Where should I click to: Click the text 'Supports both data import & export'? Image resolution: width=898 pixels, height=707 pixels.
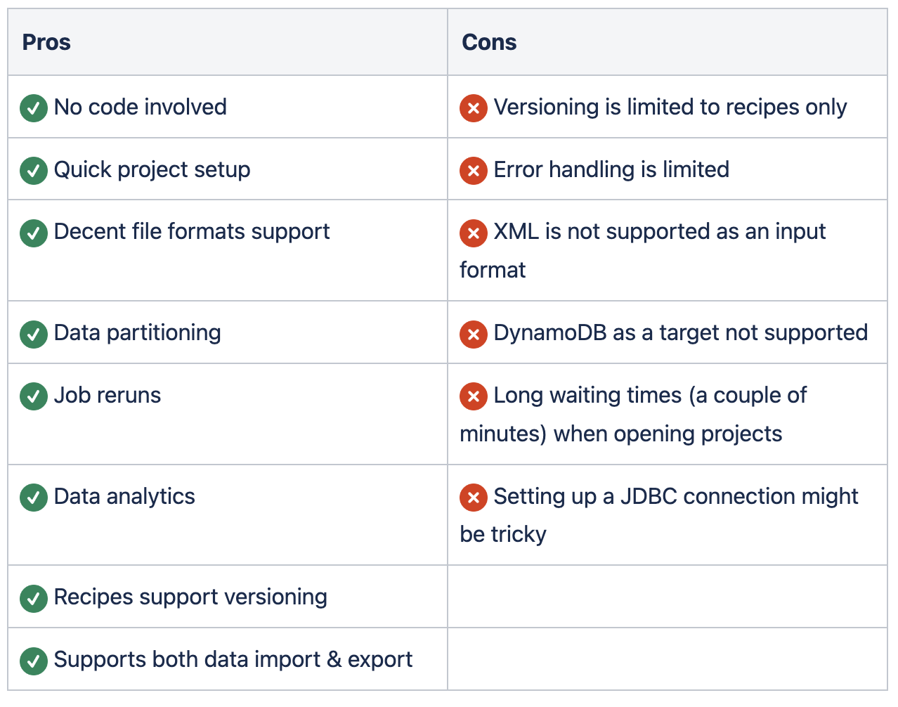(233, 660)
